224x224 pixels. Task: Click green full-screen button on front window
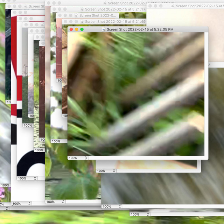point(82,30)
